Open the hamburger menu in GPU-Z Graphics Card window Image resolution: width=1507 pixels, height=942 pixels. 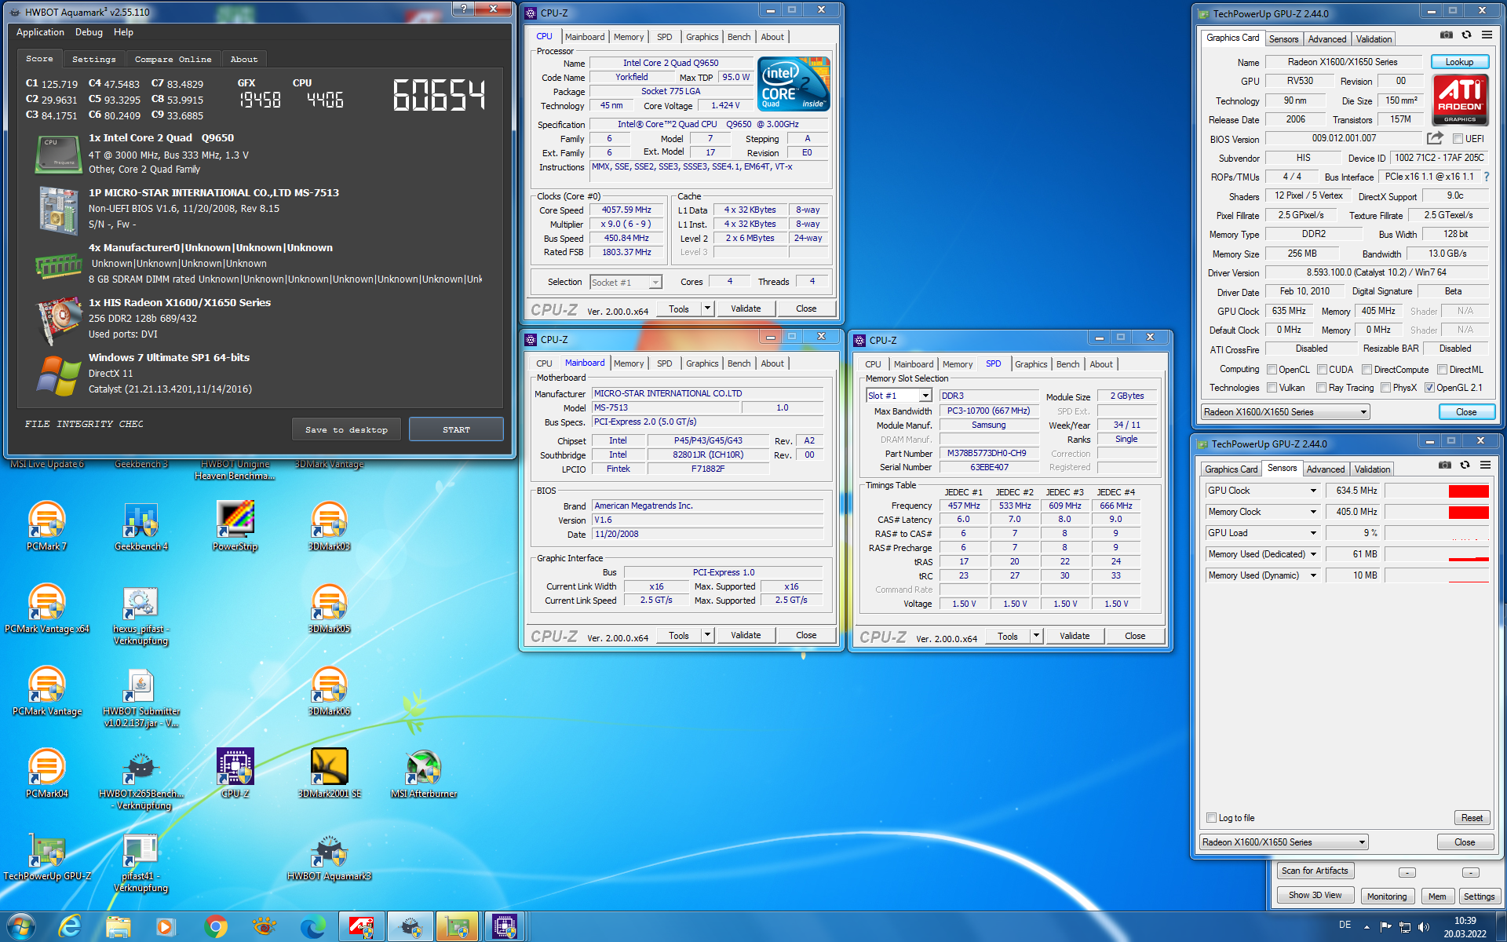point(1487,35)
